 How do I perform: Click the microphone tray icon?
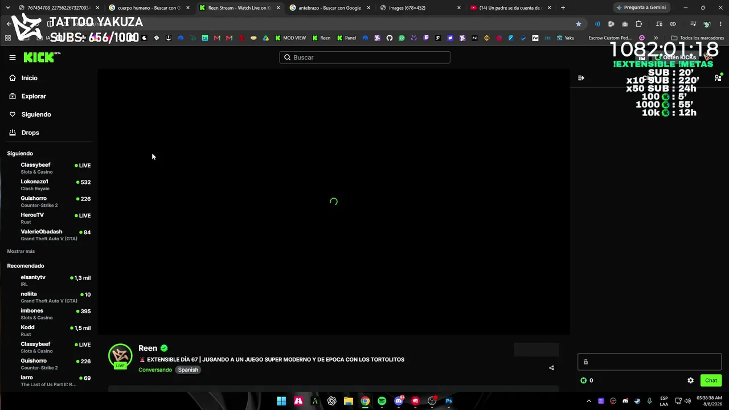coord(649,401)
